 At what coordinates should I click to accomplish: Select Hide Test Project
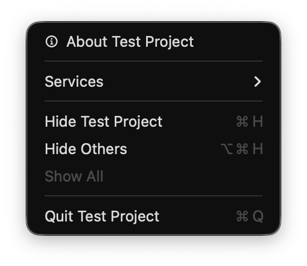pyautogui.click(x=153, y=122)
